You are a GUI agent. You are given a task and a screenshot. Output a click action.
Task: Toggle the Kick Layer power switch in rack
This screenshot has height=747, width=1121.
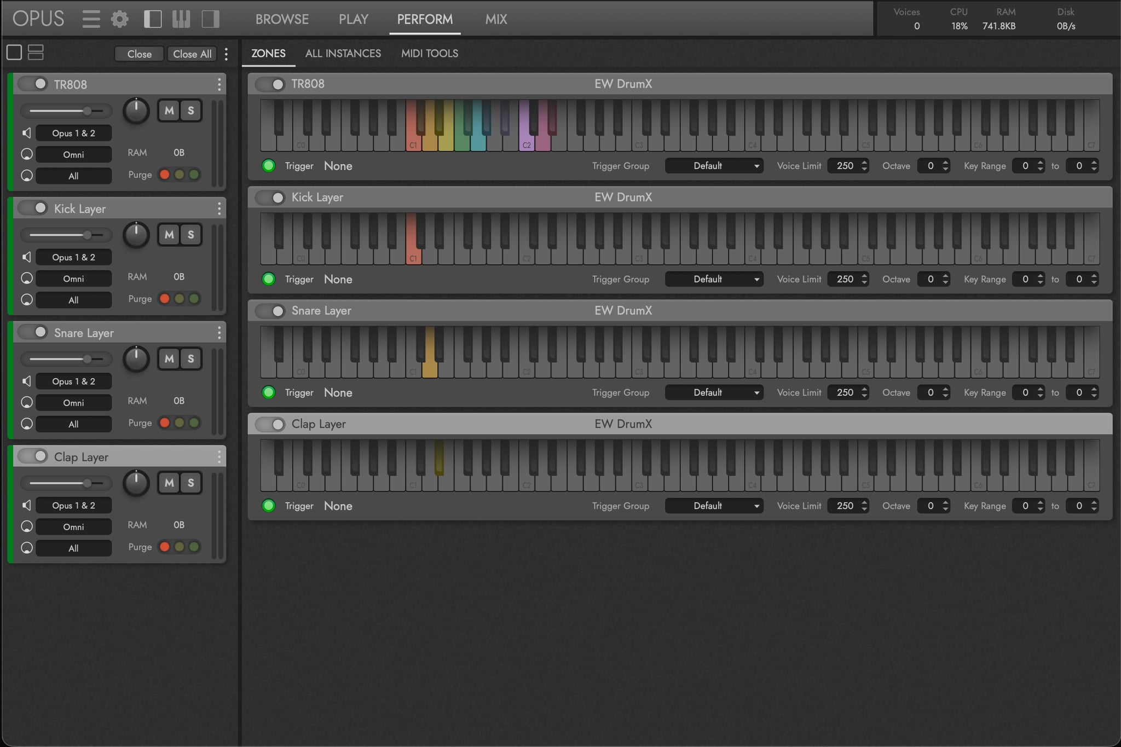click(x=33, y=208)
